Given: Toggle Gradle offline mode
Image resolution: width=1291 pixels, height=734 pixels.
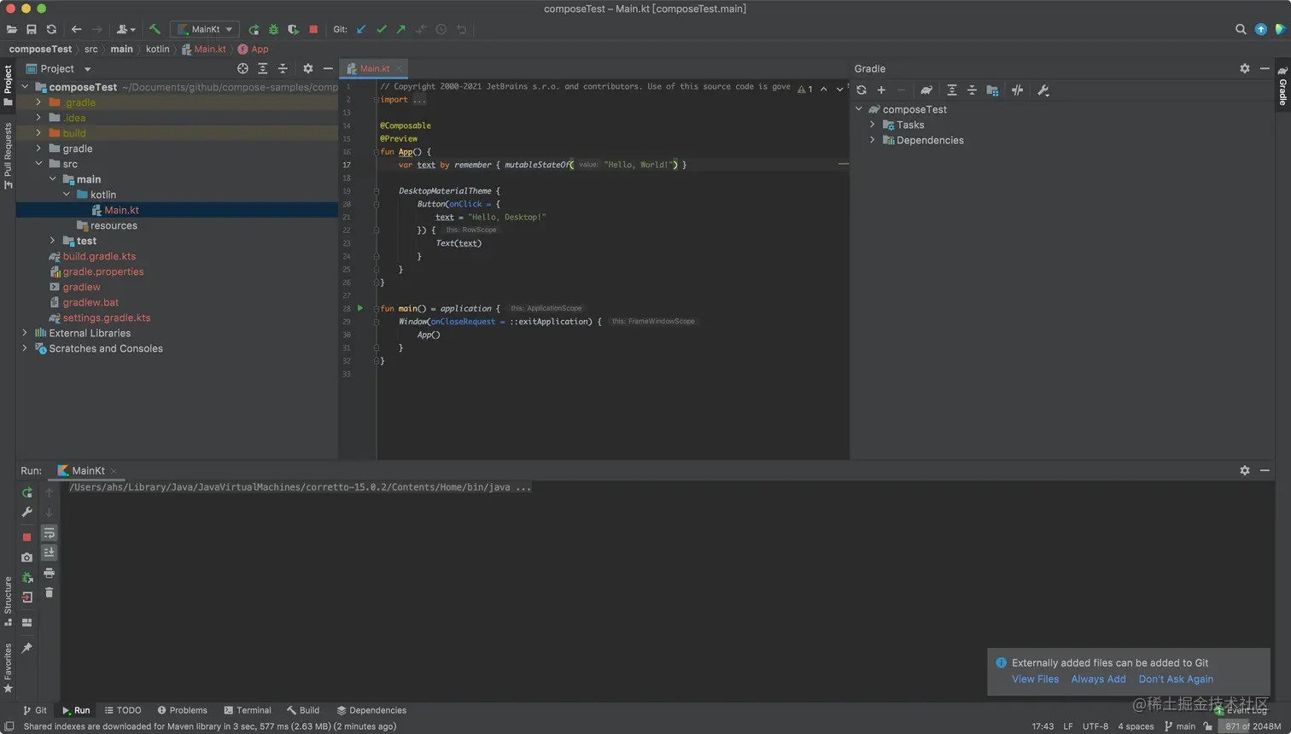Looking at the screenshot, I should pyautogui.click(x=1017, y=90).
